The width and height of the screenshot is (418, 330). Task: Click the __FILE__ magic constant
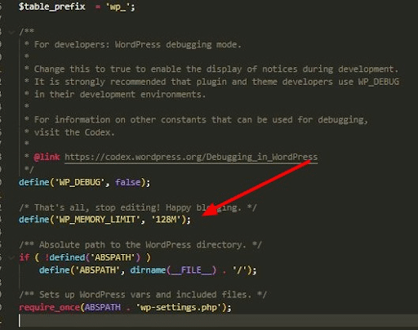click(x=191, y=270)
